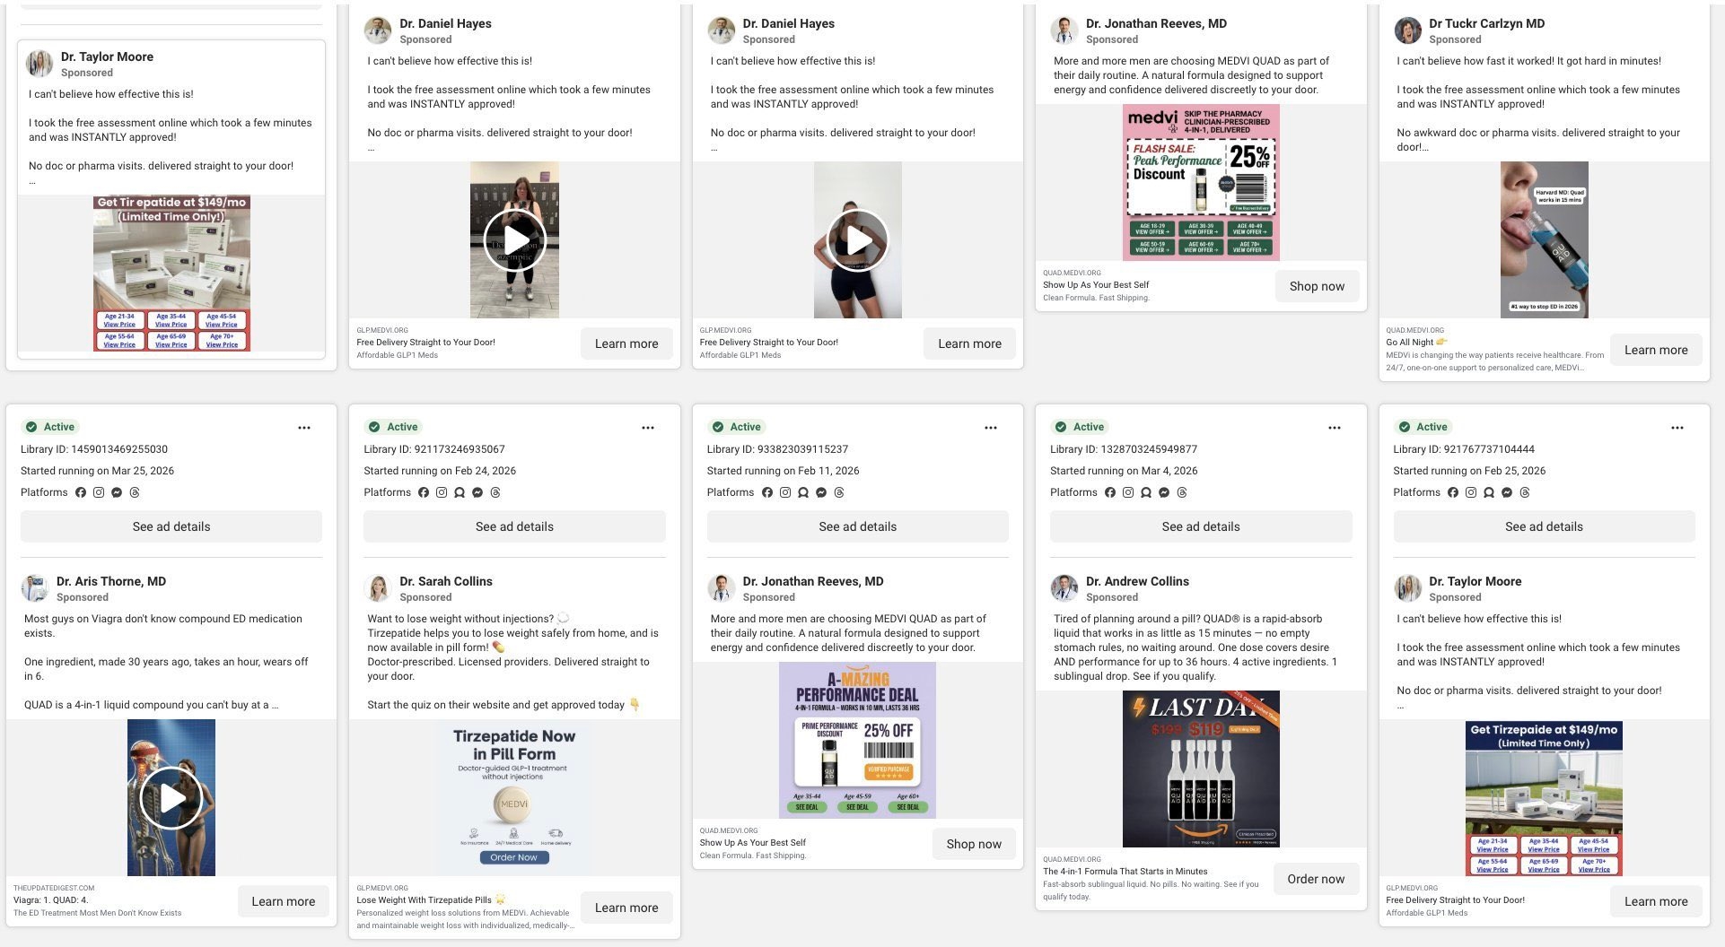
Task: Click Audience Network icon for Library ID 921767737104444
Action: pyautogui.click(x=1489, y=492)
